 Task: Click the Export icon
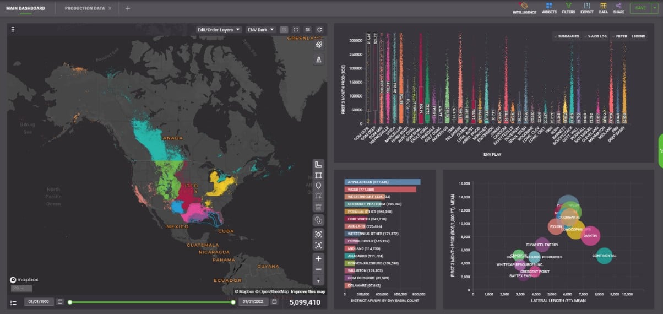point(586,8)
